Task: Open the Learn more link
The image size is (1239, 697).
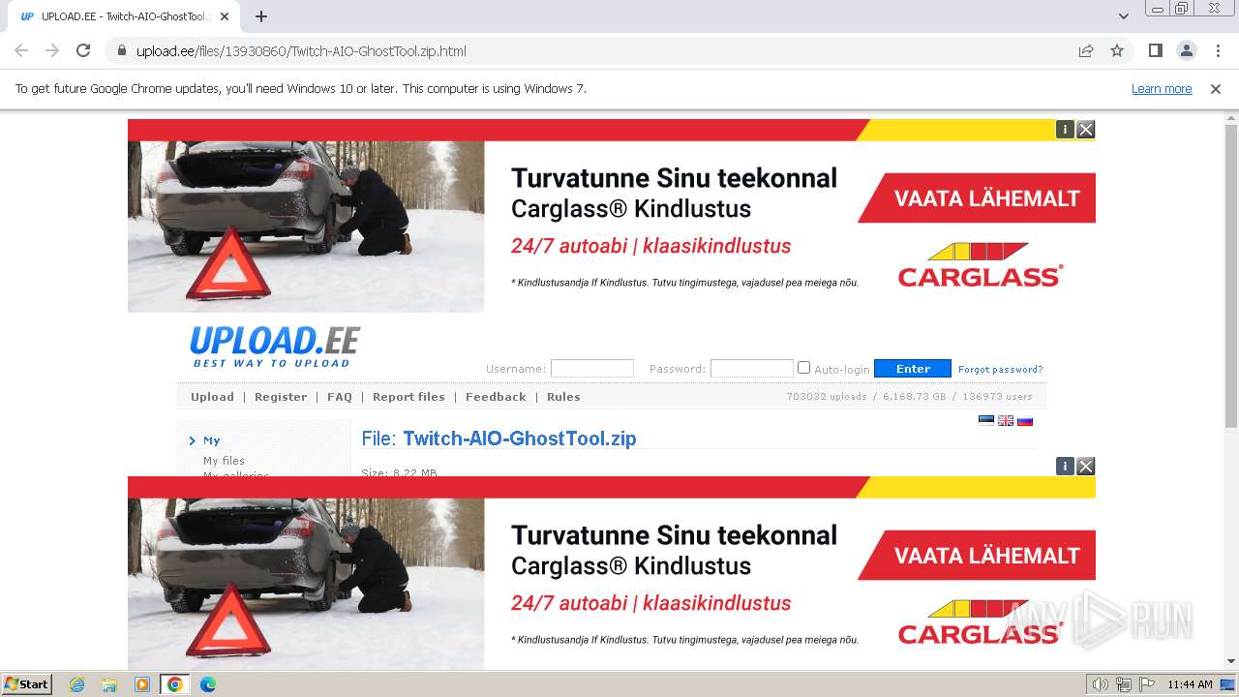Action: (1162, 88)
